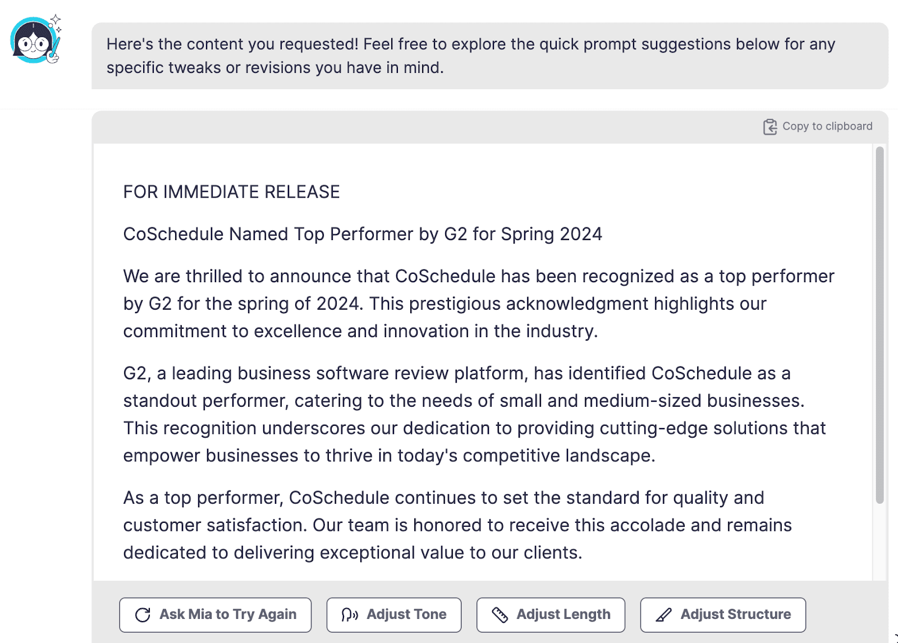
Task: Open the Adjust Structure options
Action: 723,615
